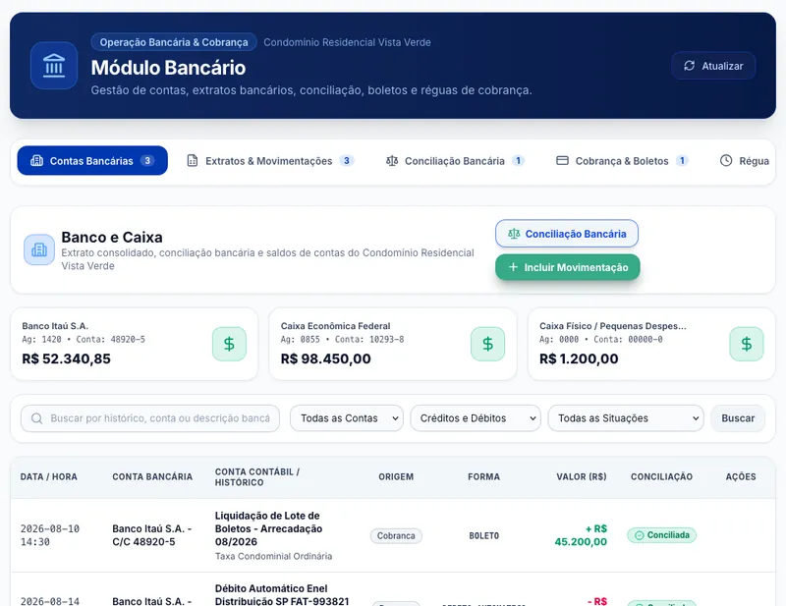Click the Caixa Econômica Federal card title
This screenshot has height=606, width=786.
(335, 326)
